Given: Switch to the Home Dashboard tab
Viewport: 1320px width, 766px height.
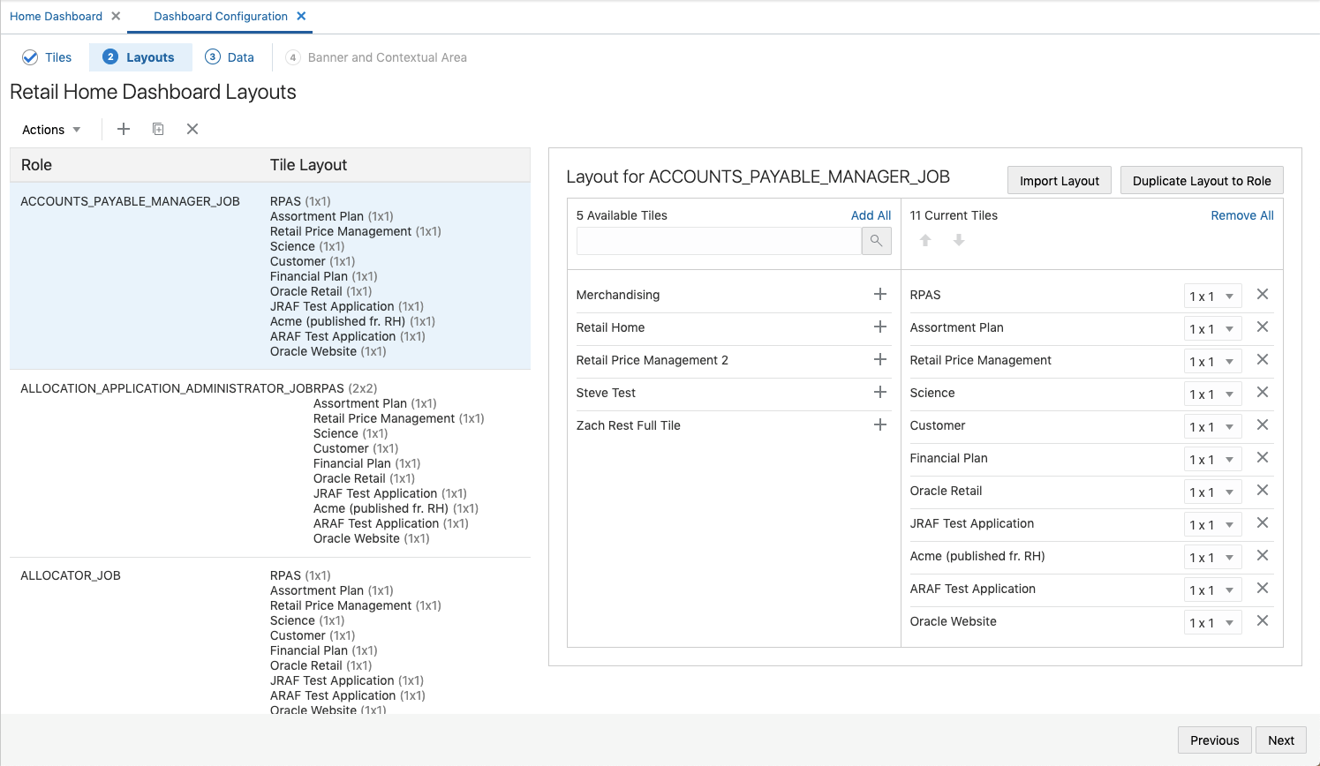Looking at the screenshot, I should [x=56, y=15].
